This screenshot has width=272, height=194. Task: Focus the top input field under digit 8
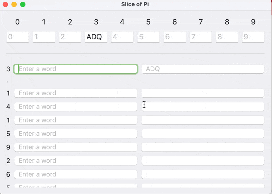point(227,37)
